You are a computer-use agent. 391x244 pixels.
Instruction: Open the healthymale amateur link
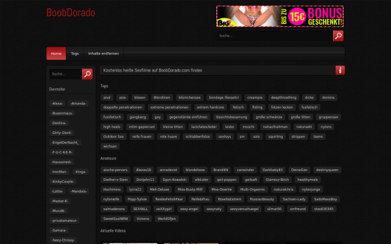[x=308, y=180]
